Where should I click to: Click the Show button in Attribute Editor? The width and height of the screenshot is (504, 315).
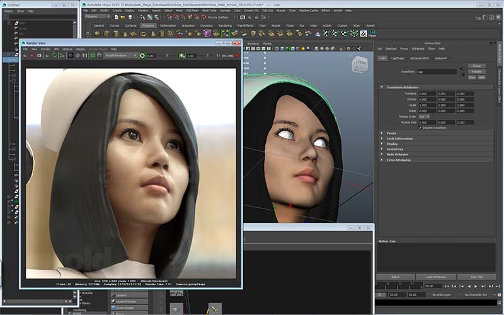click(x=472, y=77)
